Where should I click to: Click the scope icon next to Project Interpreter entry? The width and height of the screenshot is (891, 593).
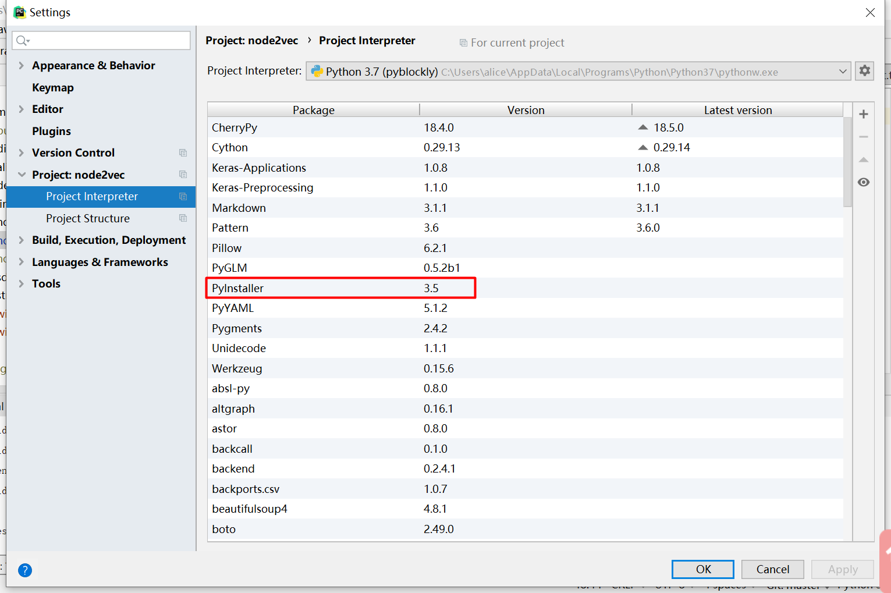coord(183,197)
